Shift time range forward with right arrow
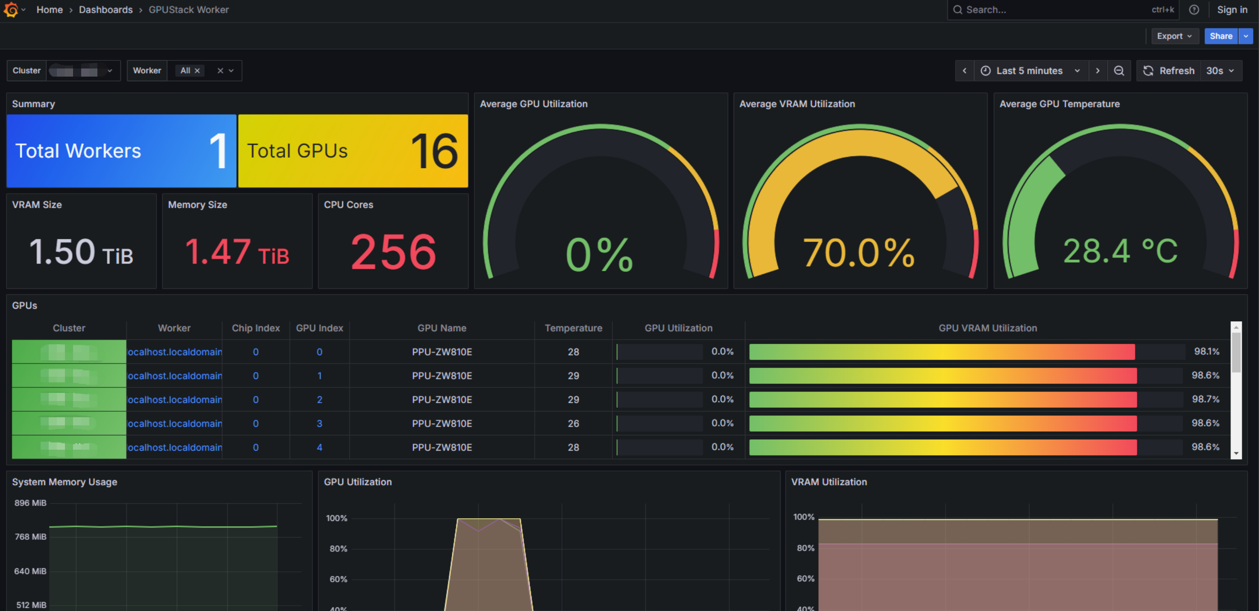This screenshot has width=1259, height=611. point(1098,71)
